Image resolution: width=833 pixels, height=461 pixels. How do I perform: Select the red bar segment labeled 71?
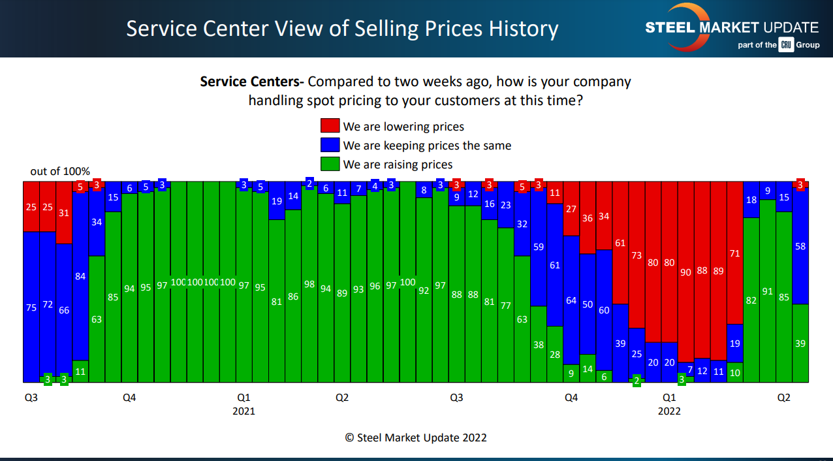(735, 253)
